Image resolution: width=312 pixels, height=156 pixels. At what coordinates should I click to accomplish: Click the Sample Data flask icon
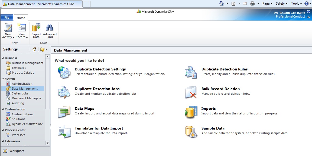191,132
